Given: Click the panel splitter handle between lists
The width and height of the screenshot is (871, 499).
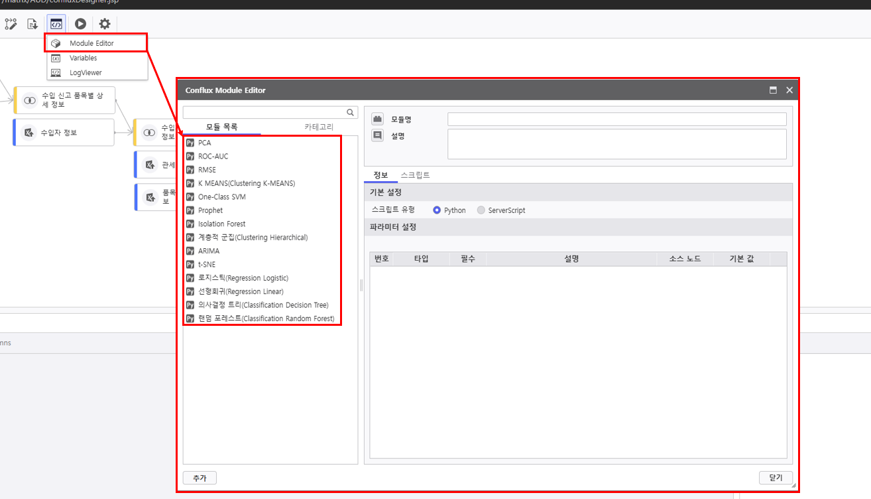Looking at the screenshot, I should click(361, 285).
